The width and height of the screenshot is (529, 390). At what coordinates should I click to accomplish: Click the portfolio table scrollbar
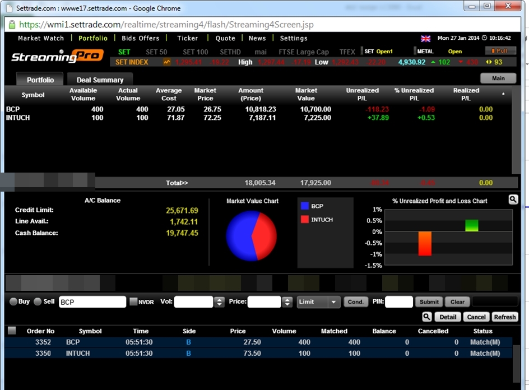(x=516, y=130)
